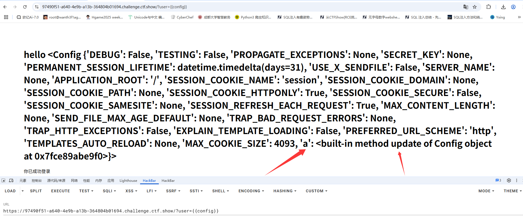Click the browser reload page icon

[x=25, y=7]
